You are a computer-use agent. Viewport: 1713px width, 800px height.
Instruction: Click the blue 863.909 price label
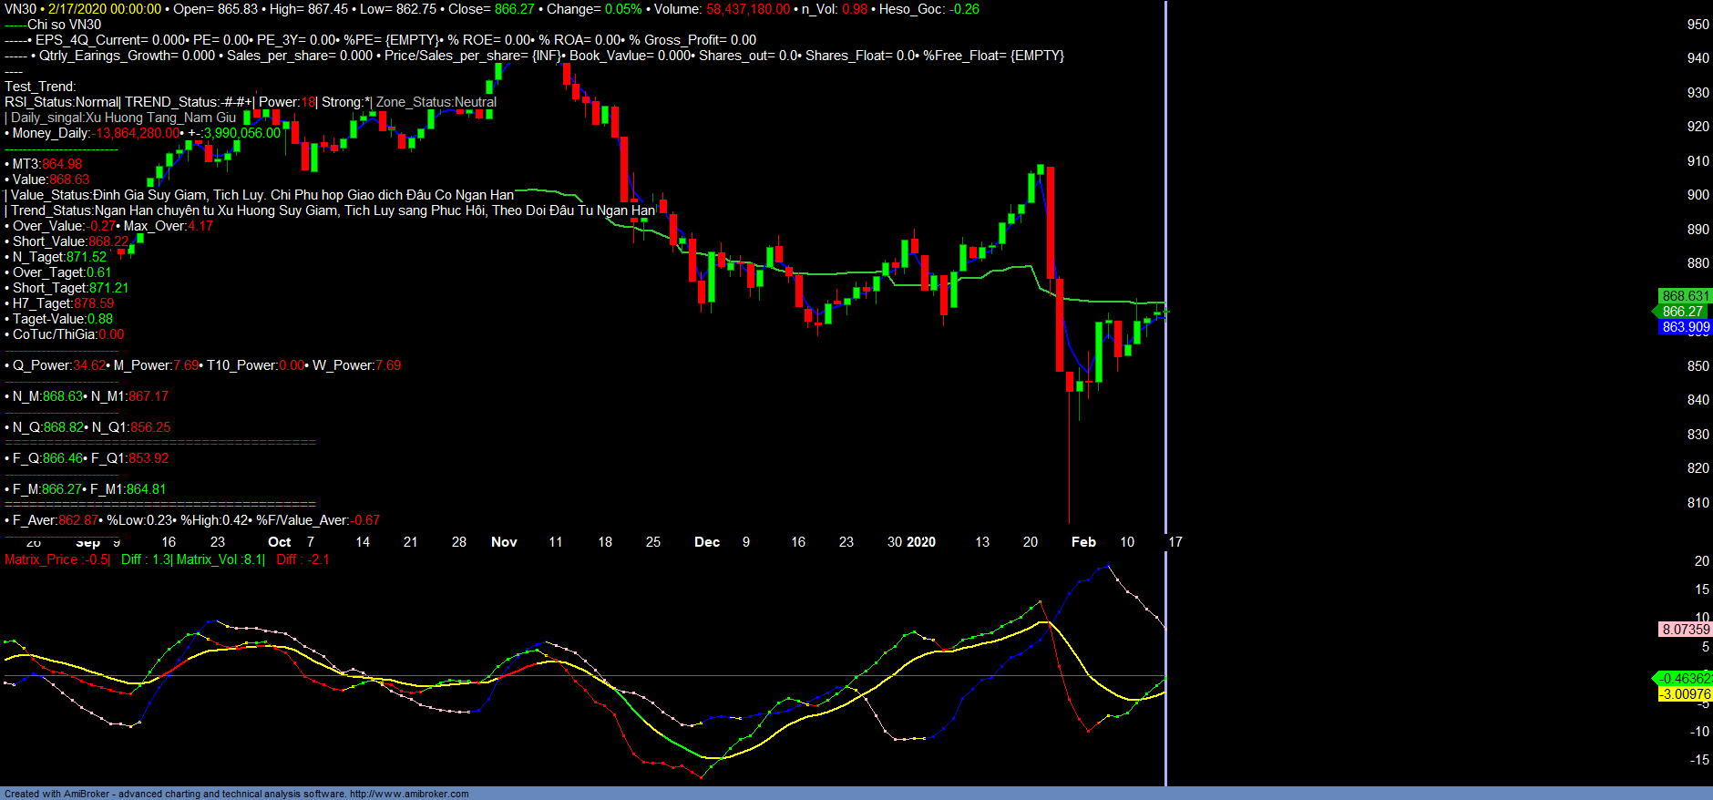click(1685, 327)
